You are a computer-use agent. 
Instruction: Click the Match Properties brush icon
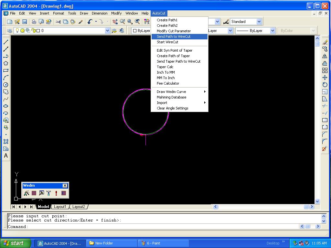tap(80, 22)
